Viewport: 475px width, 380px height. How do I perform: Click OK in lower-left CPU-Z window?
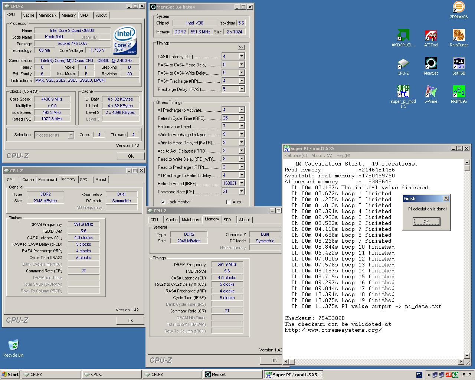pyautogui.click(x=130, y=321)
